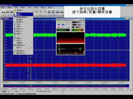Open the 工具(T) menu
This screenshot has width=133, height=99.
click(x=30, y=8)
